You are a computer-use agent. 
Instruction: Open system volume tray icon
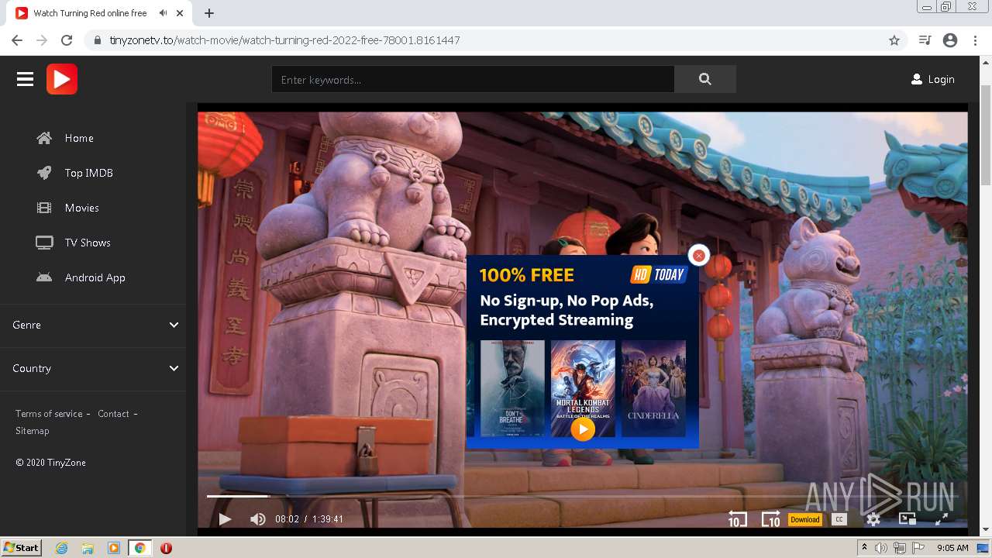(x=881, y=548)
